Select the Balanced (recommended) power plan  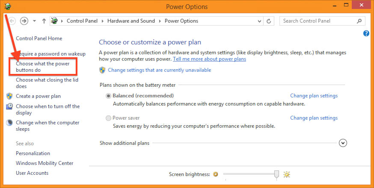point(109,96)
